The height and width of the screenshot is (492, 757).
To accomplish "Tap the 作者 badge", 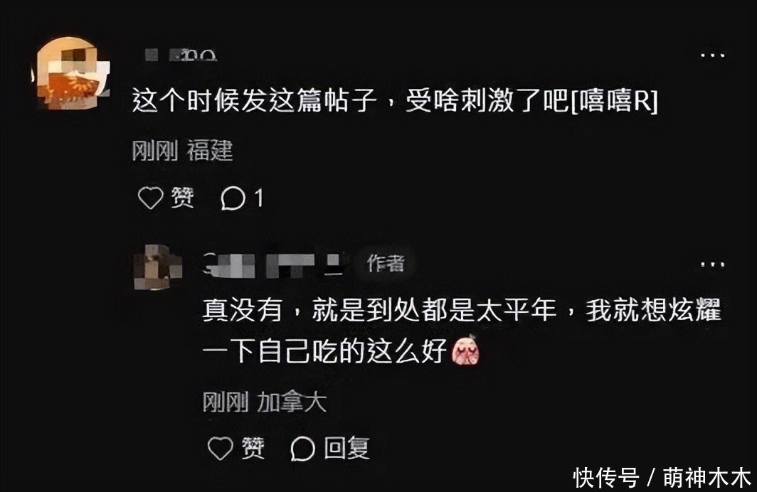I will click(386, 264).
